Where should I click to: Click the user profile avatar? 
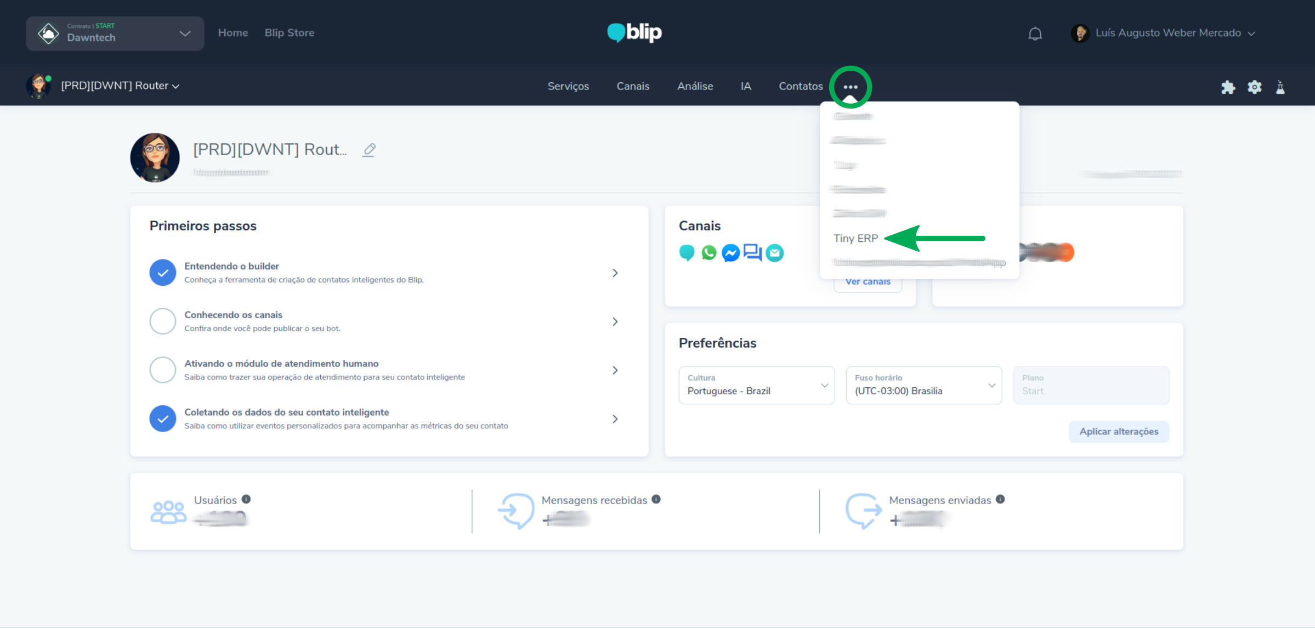tap(1080, 33)
